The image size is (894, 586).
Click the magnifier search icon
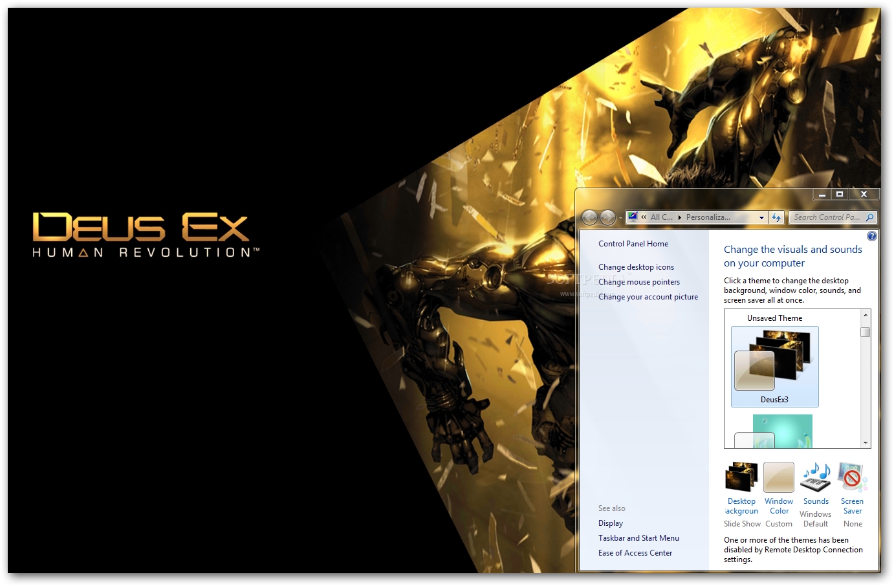click(x=869, y=217)
